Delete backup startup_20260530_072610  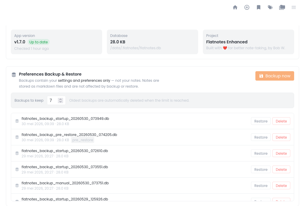[281, 153]
